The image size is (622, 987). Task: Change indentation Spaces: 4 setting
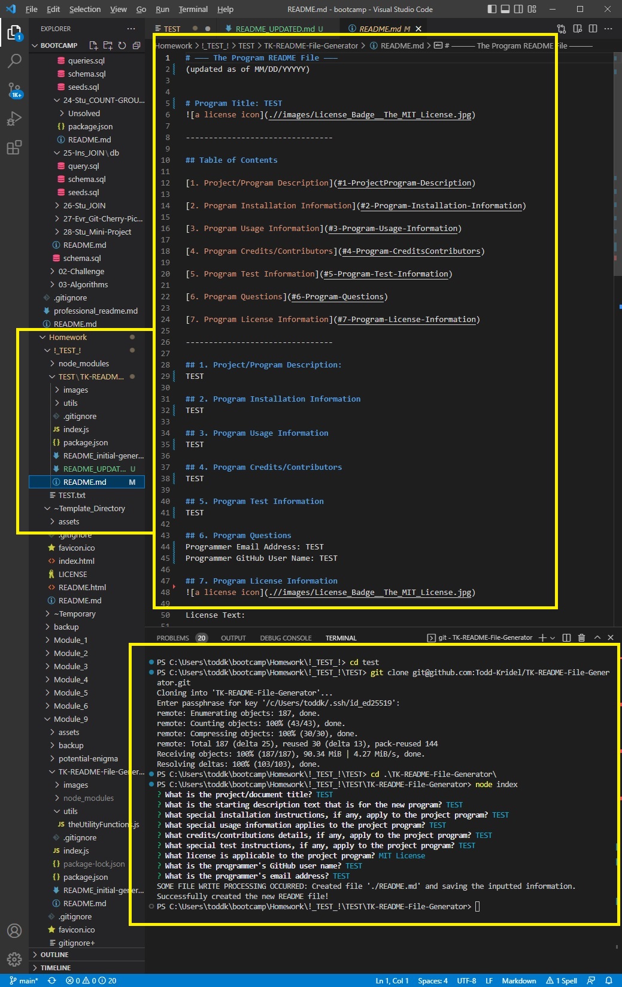[x=433, y=980]
